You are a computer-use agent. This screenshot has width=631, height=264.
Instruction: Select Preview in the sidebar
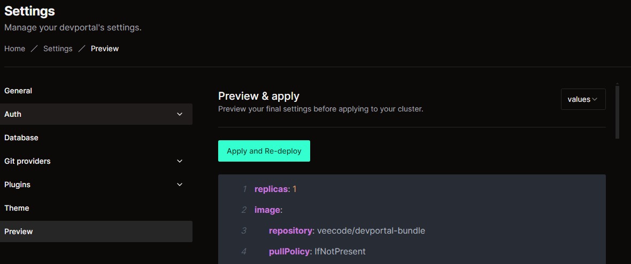click(x=19, y=231)
